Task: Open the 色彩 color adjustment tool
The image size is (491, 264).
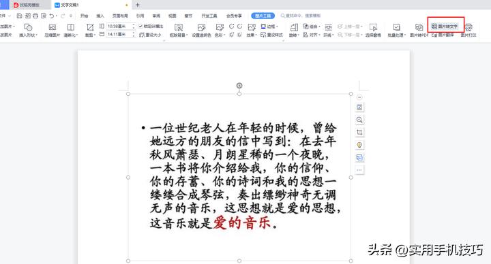Action: (220, 31)
